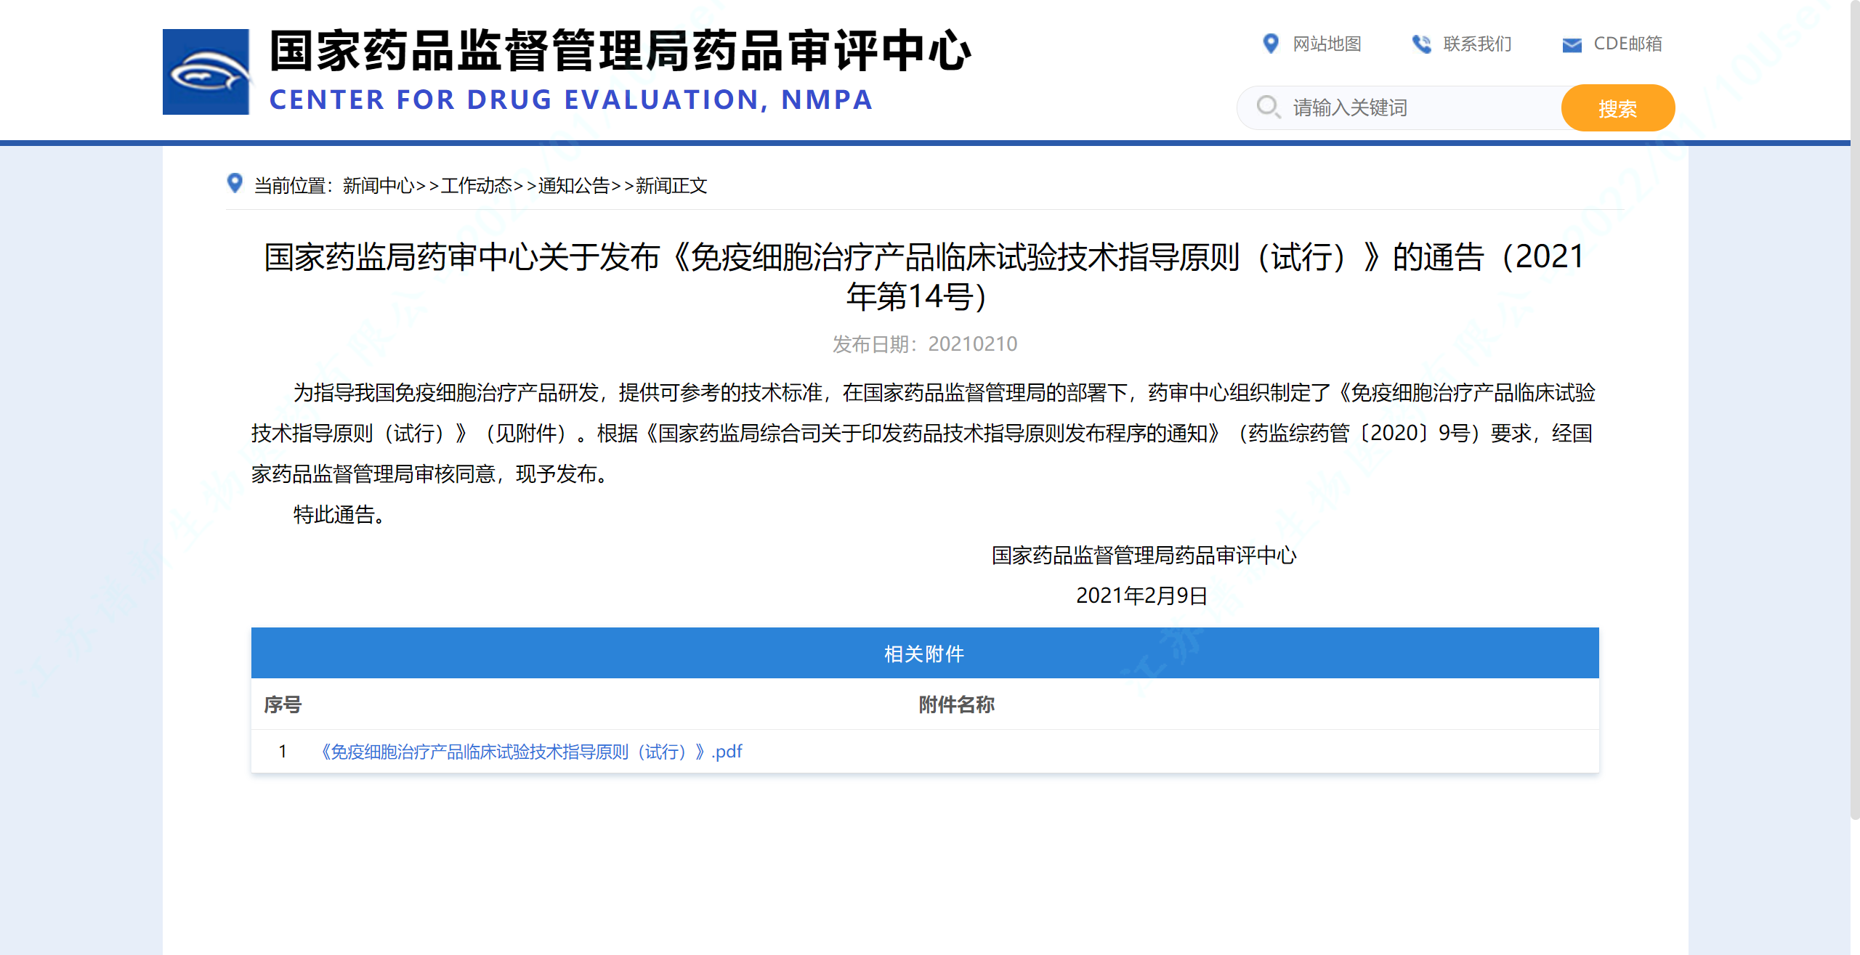Click the site map pin icon

[x=1271, y=44]
